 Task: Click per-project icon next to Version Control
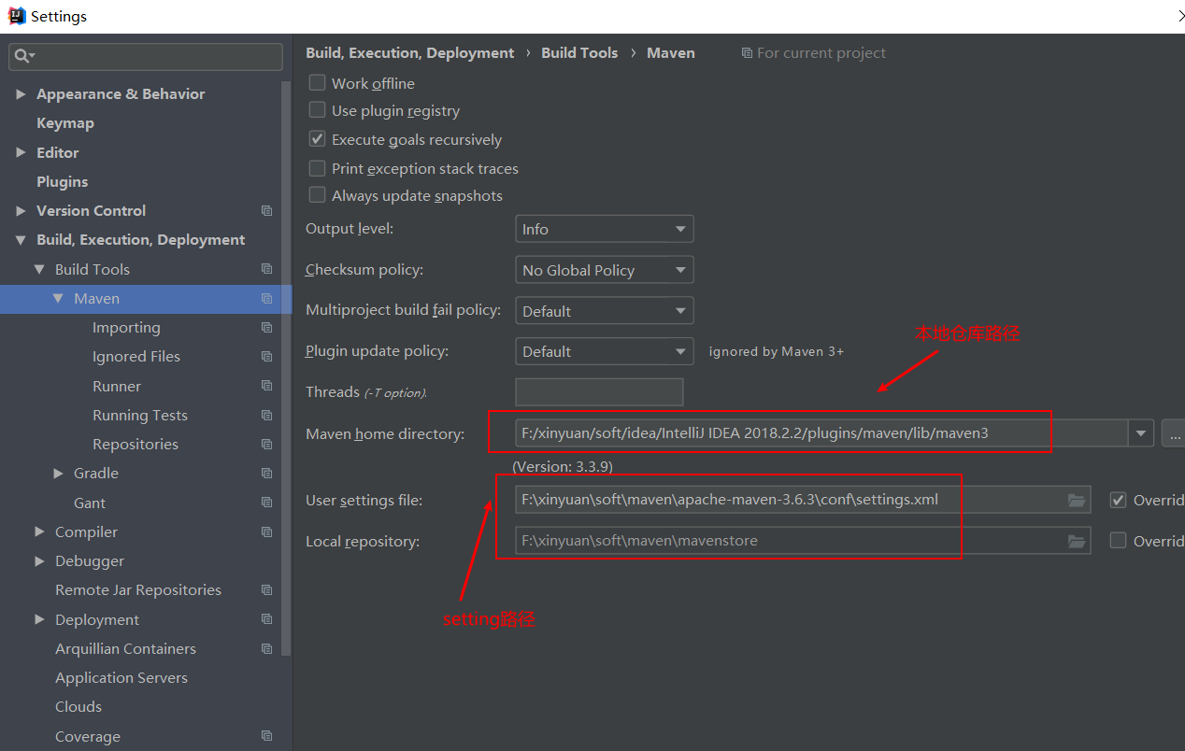point(267,211)
